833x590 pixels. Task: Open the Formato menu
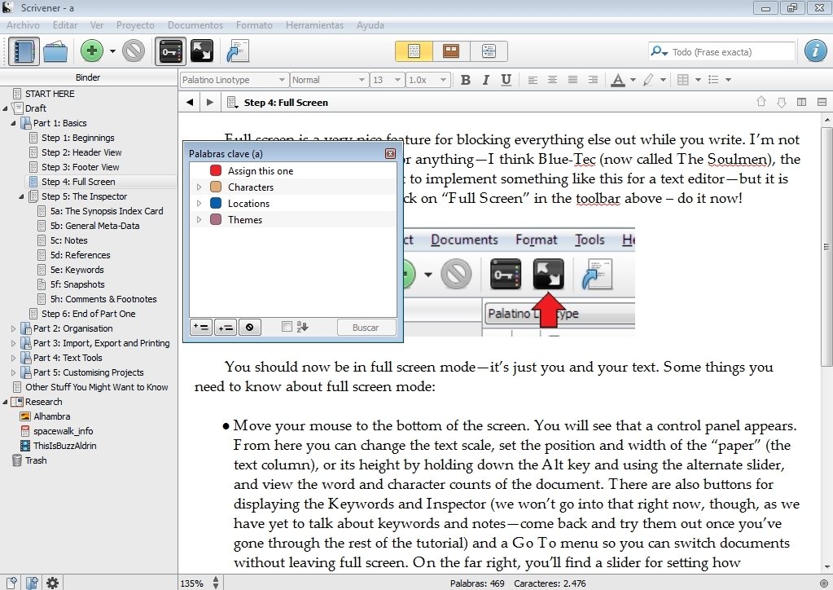(x=254, y=25)
